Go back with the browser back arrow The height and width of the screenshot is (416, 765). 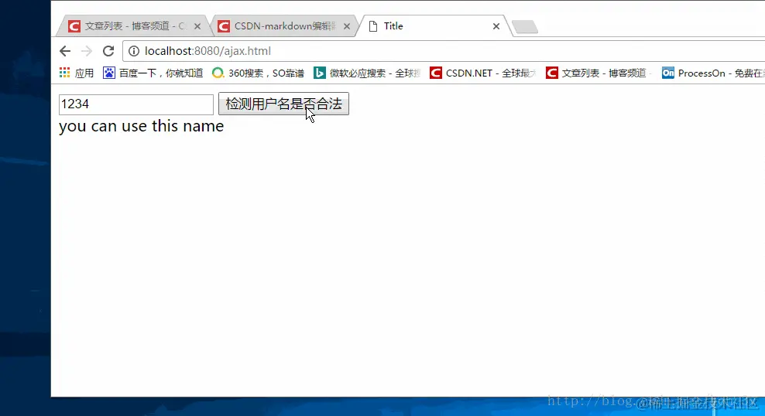click(x=65, y=51)
